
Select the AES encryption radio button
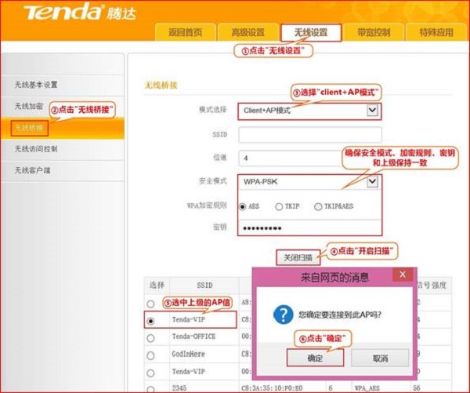coord(243,206)
